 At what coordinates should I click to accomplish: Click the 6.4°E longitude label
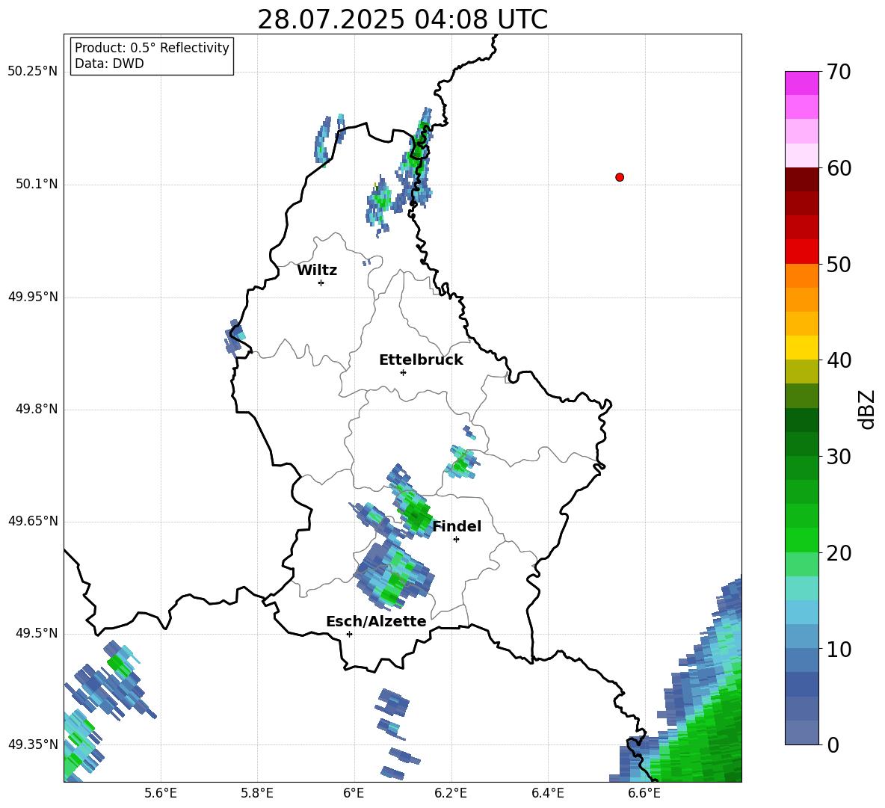[547, 793]
